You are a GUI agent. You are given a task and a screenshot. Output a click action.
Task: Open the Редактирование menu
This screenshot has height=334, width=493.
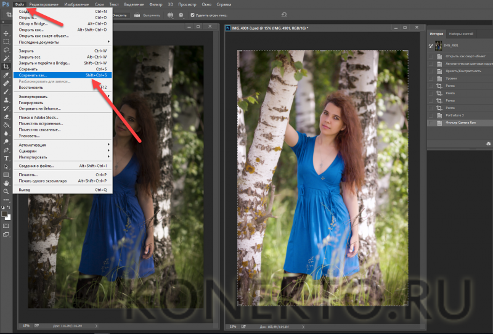44,4
